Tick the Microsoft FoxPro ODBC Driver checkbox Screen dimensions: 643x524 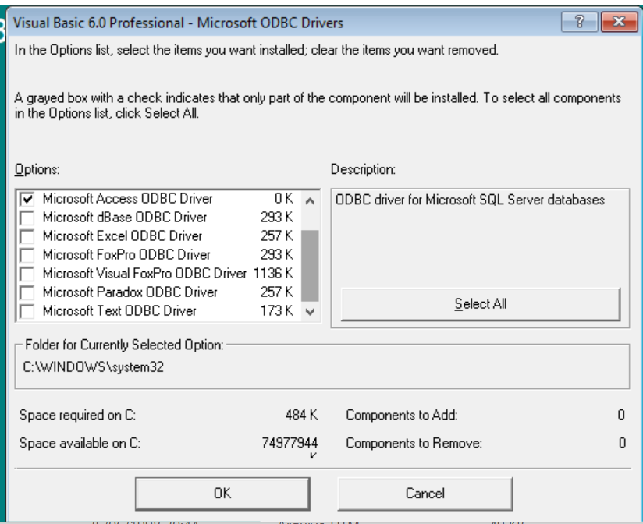coord(27,255)
